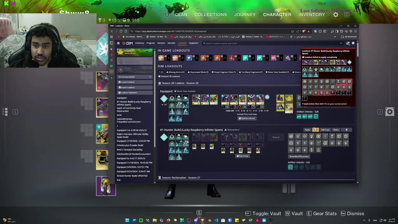Click the Windows Start button
This screenshot has width=398, height=224.
point(127,220)
